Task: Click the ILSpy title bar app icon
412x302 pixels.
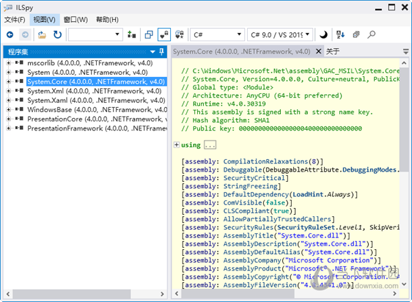Action: [8, 8]
